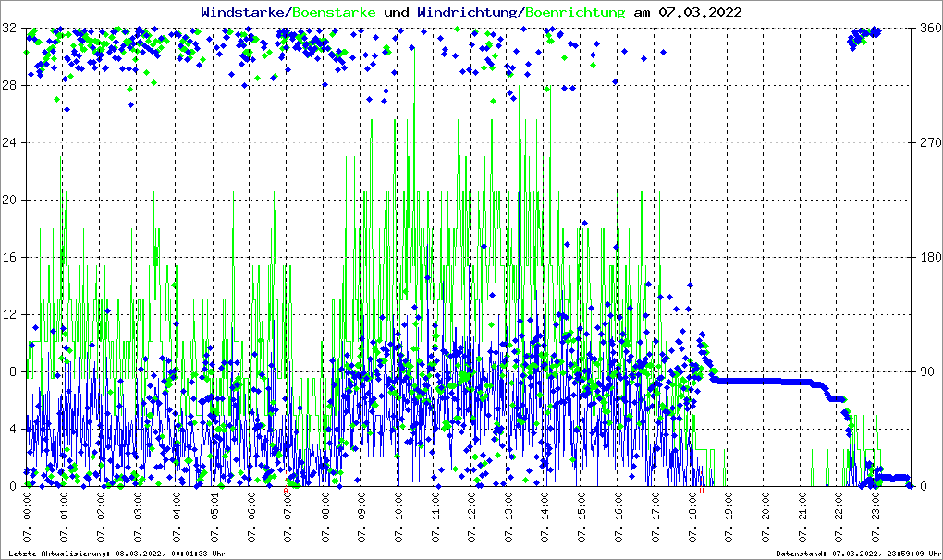Click the '24' value on the left axis
This screenshot has height=560, width=943.
click(11, 143)
